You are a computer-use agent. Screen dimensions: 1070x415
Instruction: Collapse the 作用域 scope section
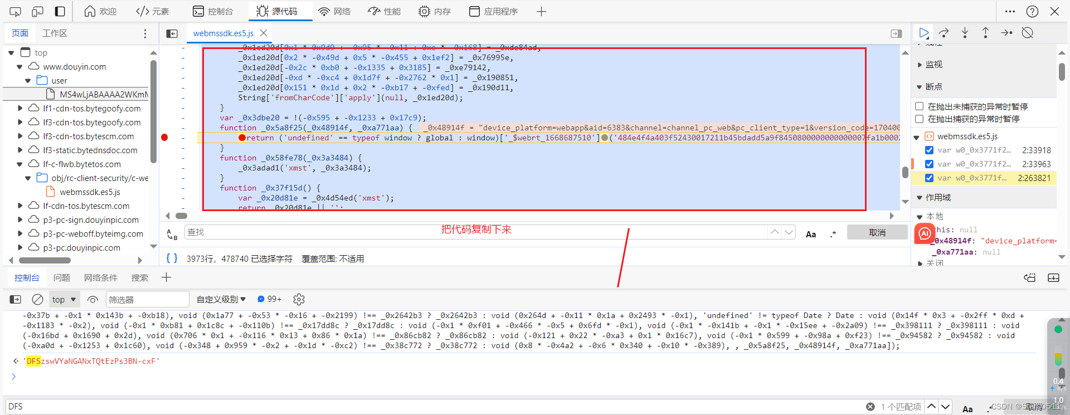920,198
